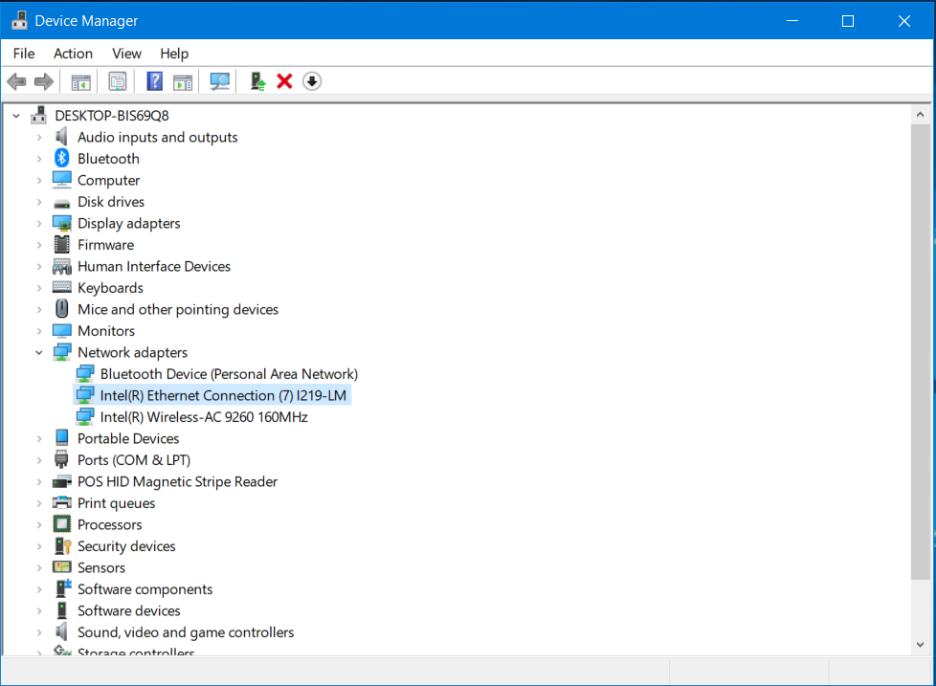Screen dimensions: 936x686
Task: Expand the Display adapters category
Action: [39, 223]
